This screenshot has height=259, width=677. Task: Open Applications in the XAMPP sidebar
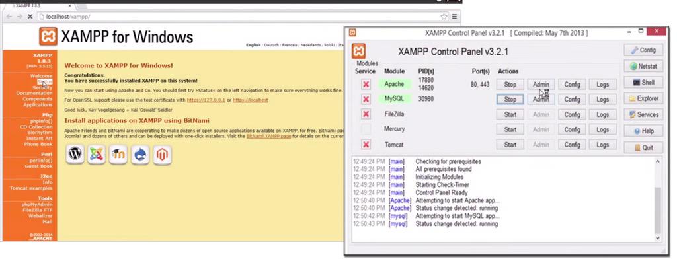(38, 105)
